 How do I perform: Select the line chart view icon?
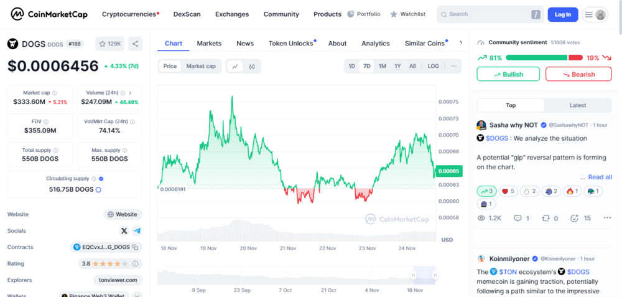(235, 66)
